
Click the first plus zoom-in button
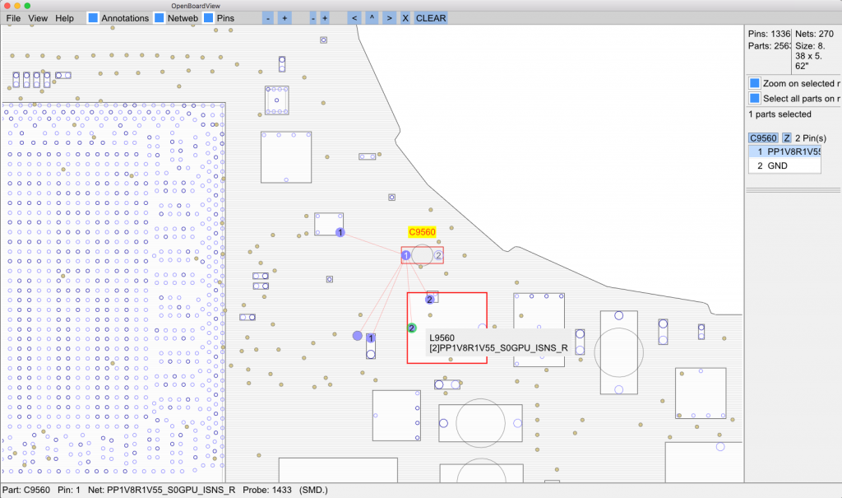point(284,18)
